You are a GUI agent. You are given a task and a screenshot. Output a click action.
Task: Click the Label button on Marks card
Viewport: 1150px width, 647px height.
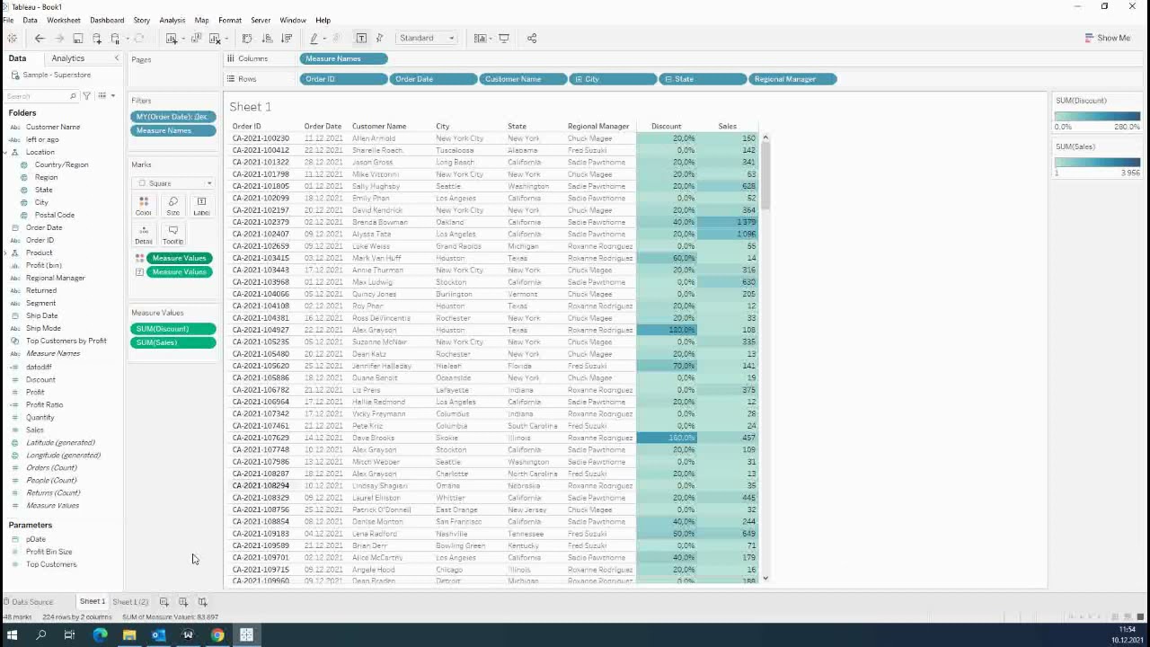click(201, 206)
